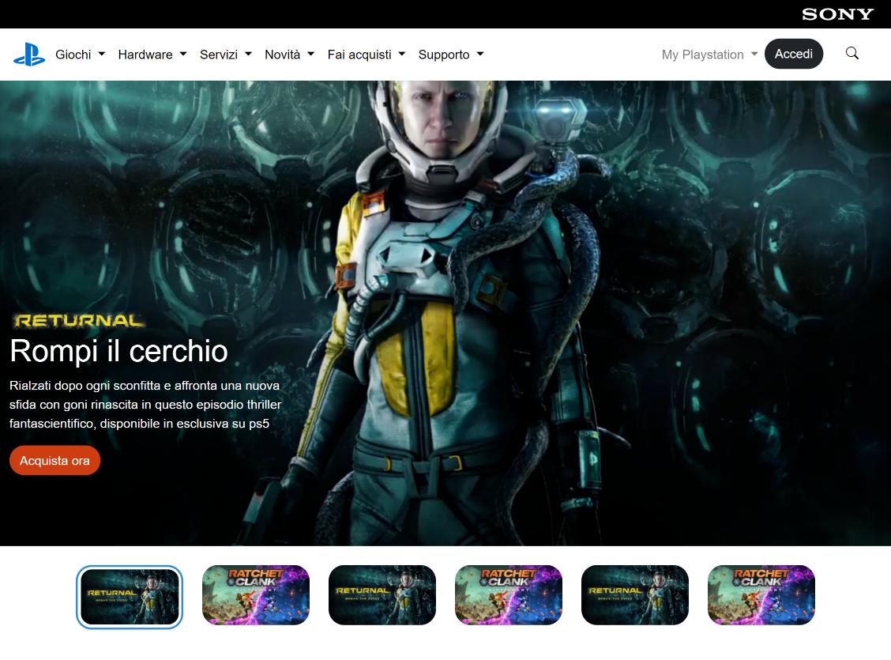The width and height of the screenshot is (891, 660).
Task: Click the Acquista ora button
Action: coord(55,460)
